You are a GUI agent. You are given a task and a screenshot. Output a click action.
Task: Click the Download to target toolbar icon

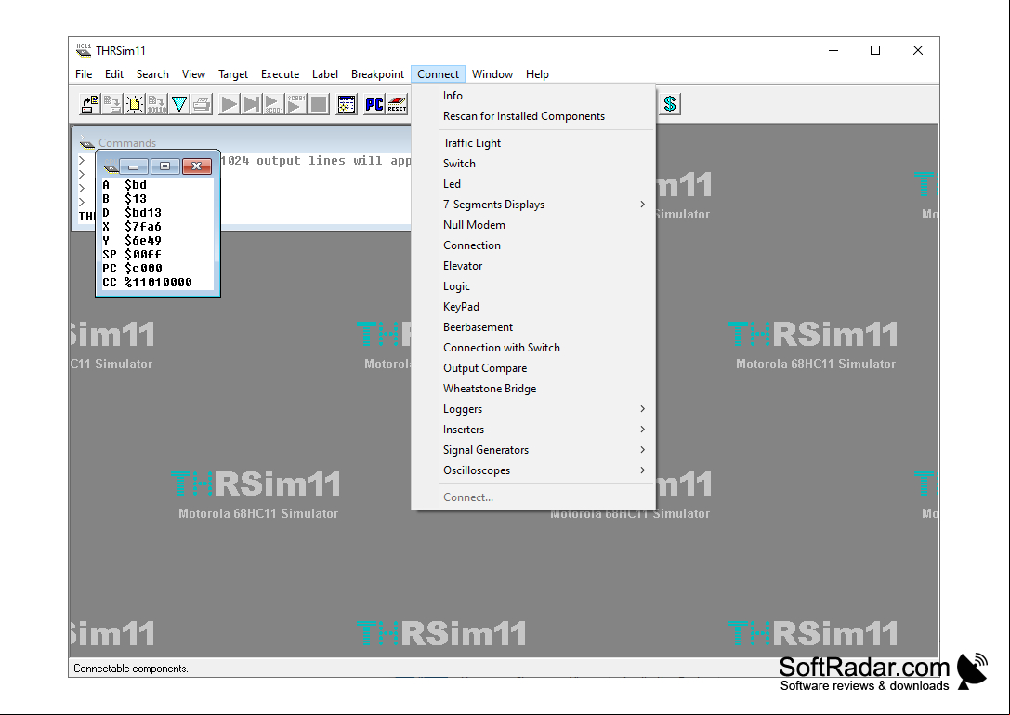(112, 104)
